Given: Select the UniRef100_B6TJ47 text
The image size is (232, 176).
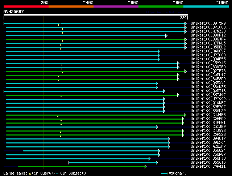Looking at the screenshot, I should click(208, 95).
